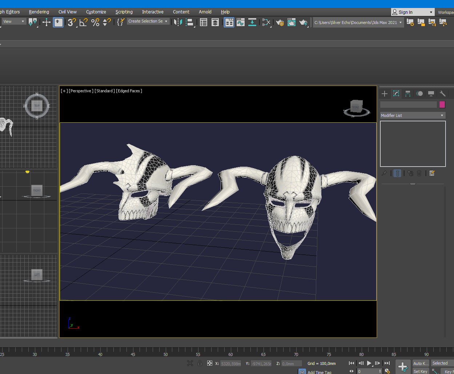Switch to the Hierarchy command panel tab

[408, 94]
